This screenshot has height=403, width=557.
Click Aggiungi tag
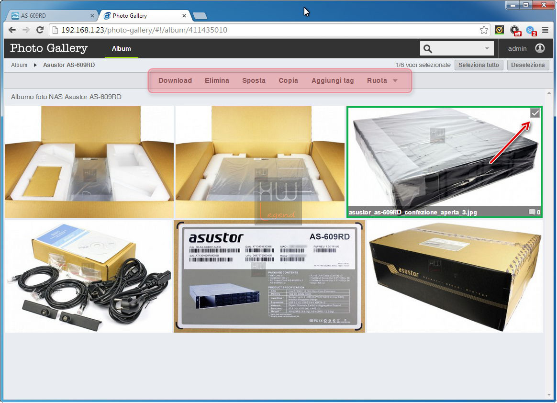point(333,80)
